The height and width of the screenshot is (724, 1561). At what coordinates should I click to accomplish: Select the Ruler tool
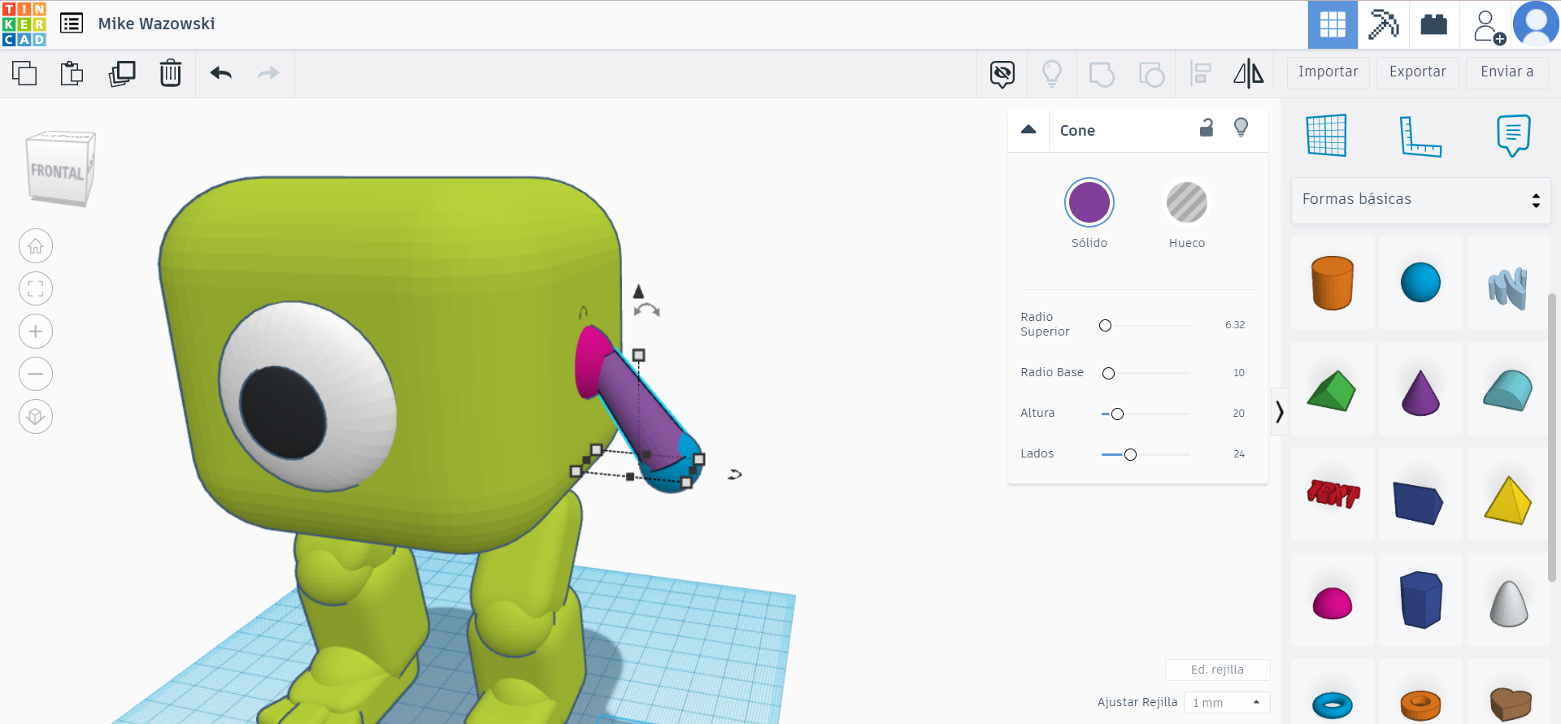(x=1420, y=136)
